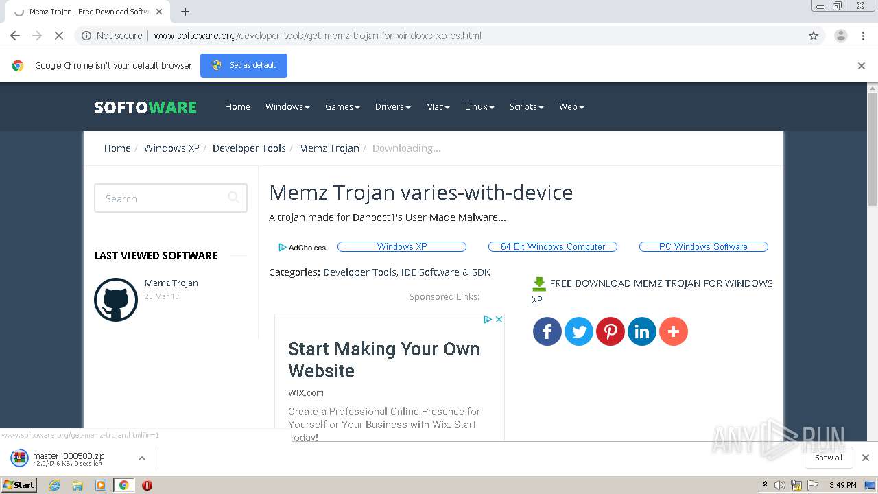This screenshot has height=494, width=878.
Task: Dismiss the default browser notification bar
Action: click(x=862, y=66)
